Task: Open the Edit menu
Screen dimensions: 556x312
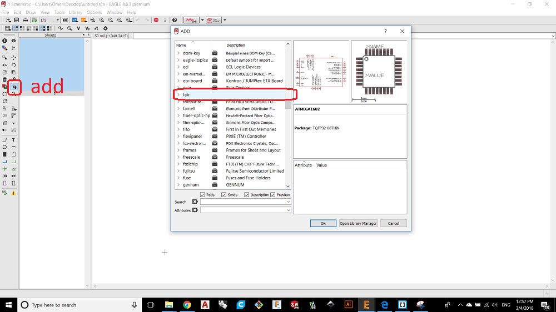Action: (17, 12)
